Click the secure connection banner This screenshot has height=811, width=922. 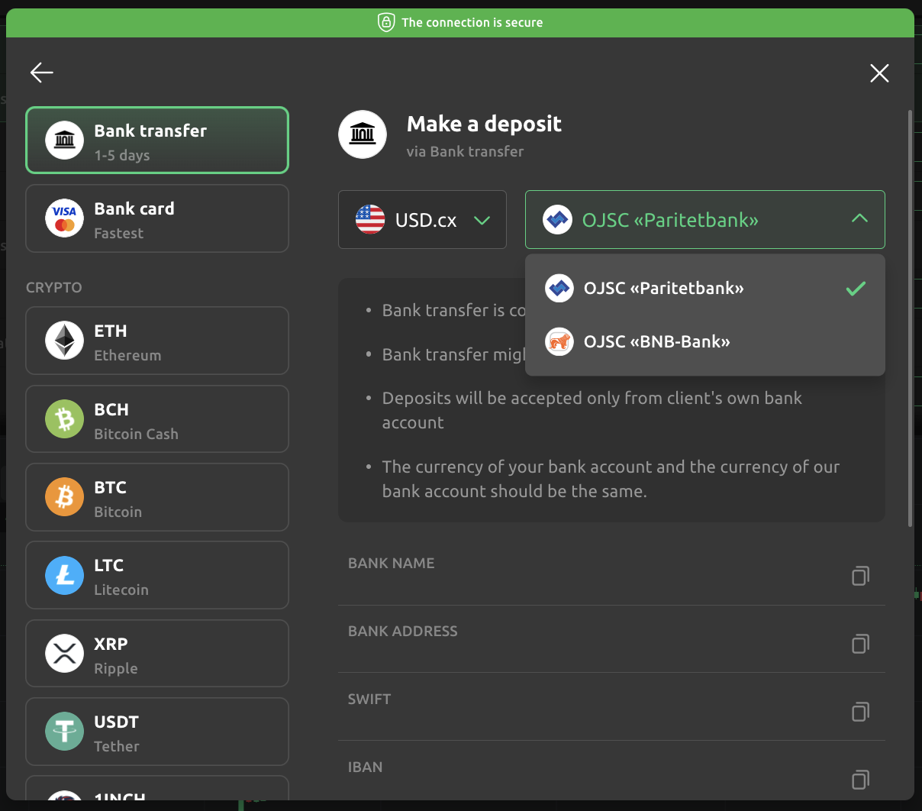[x=461, y=22]
